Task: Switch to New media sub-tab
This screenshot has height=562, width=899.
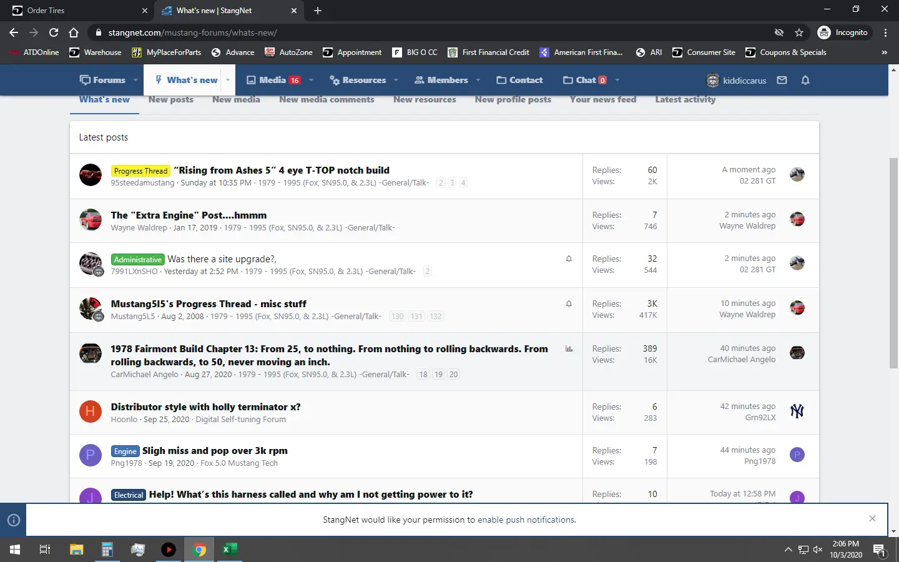Action: point(236,100)
